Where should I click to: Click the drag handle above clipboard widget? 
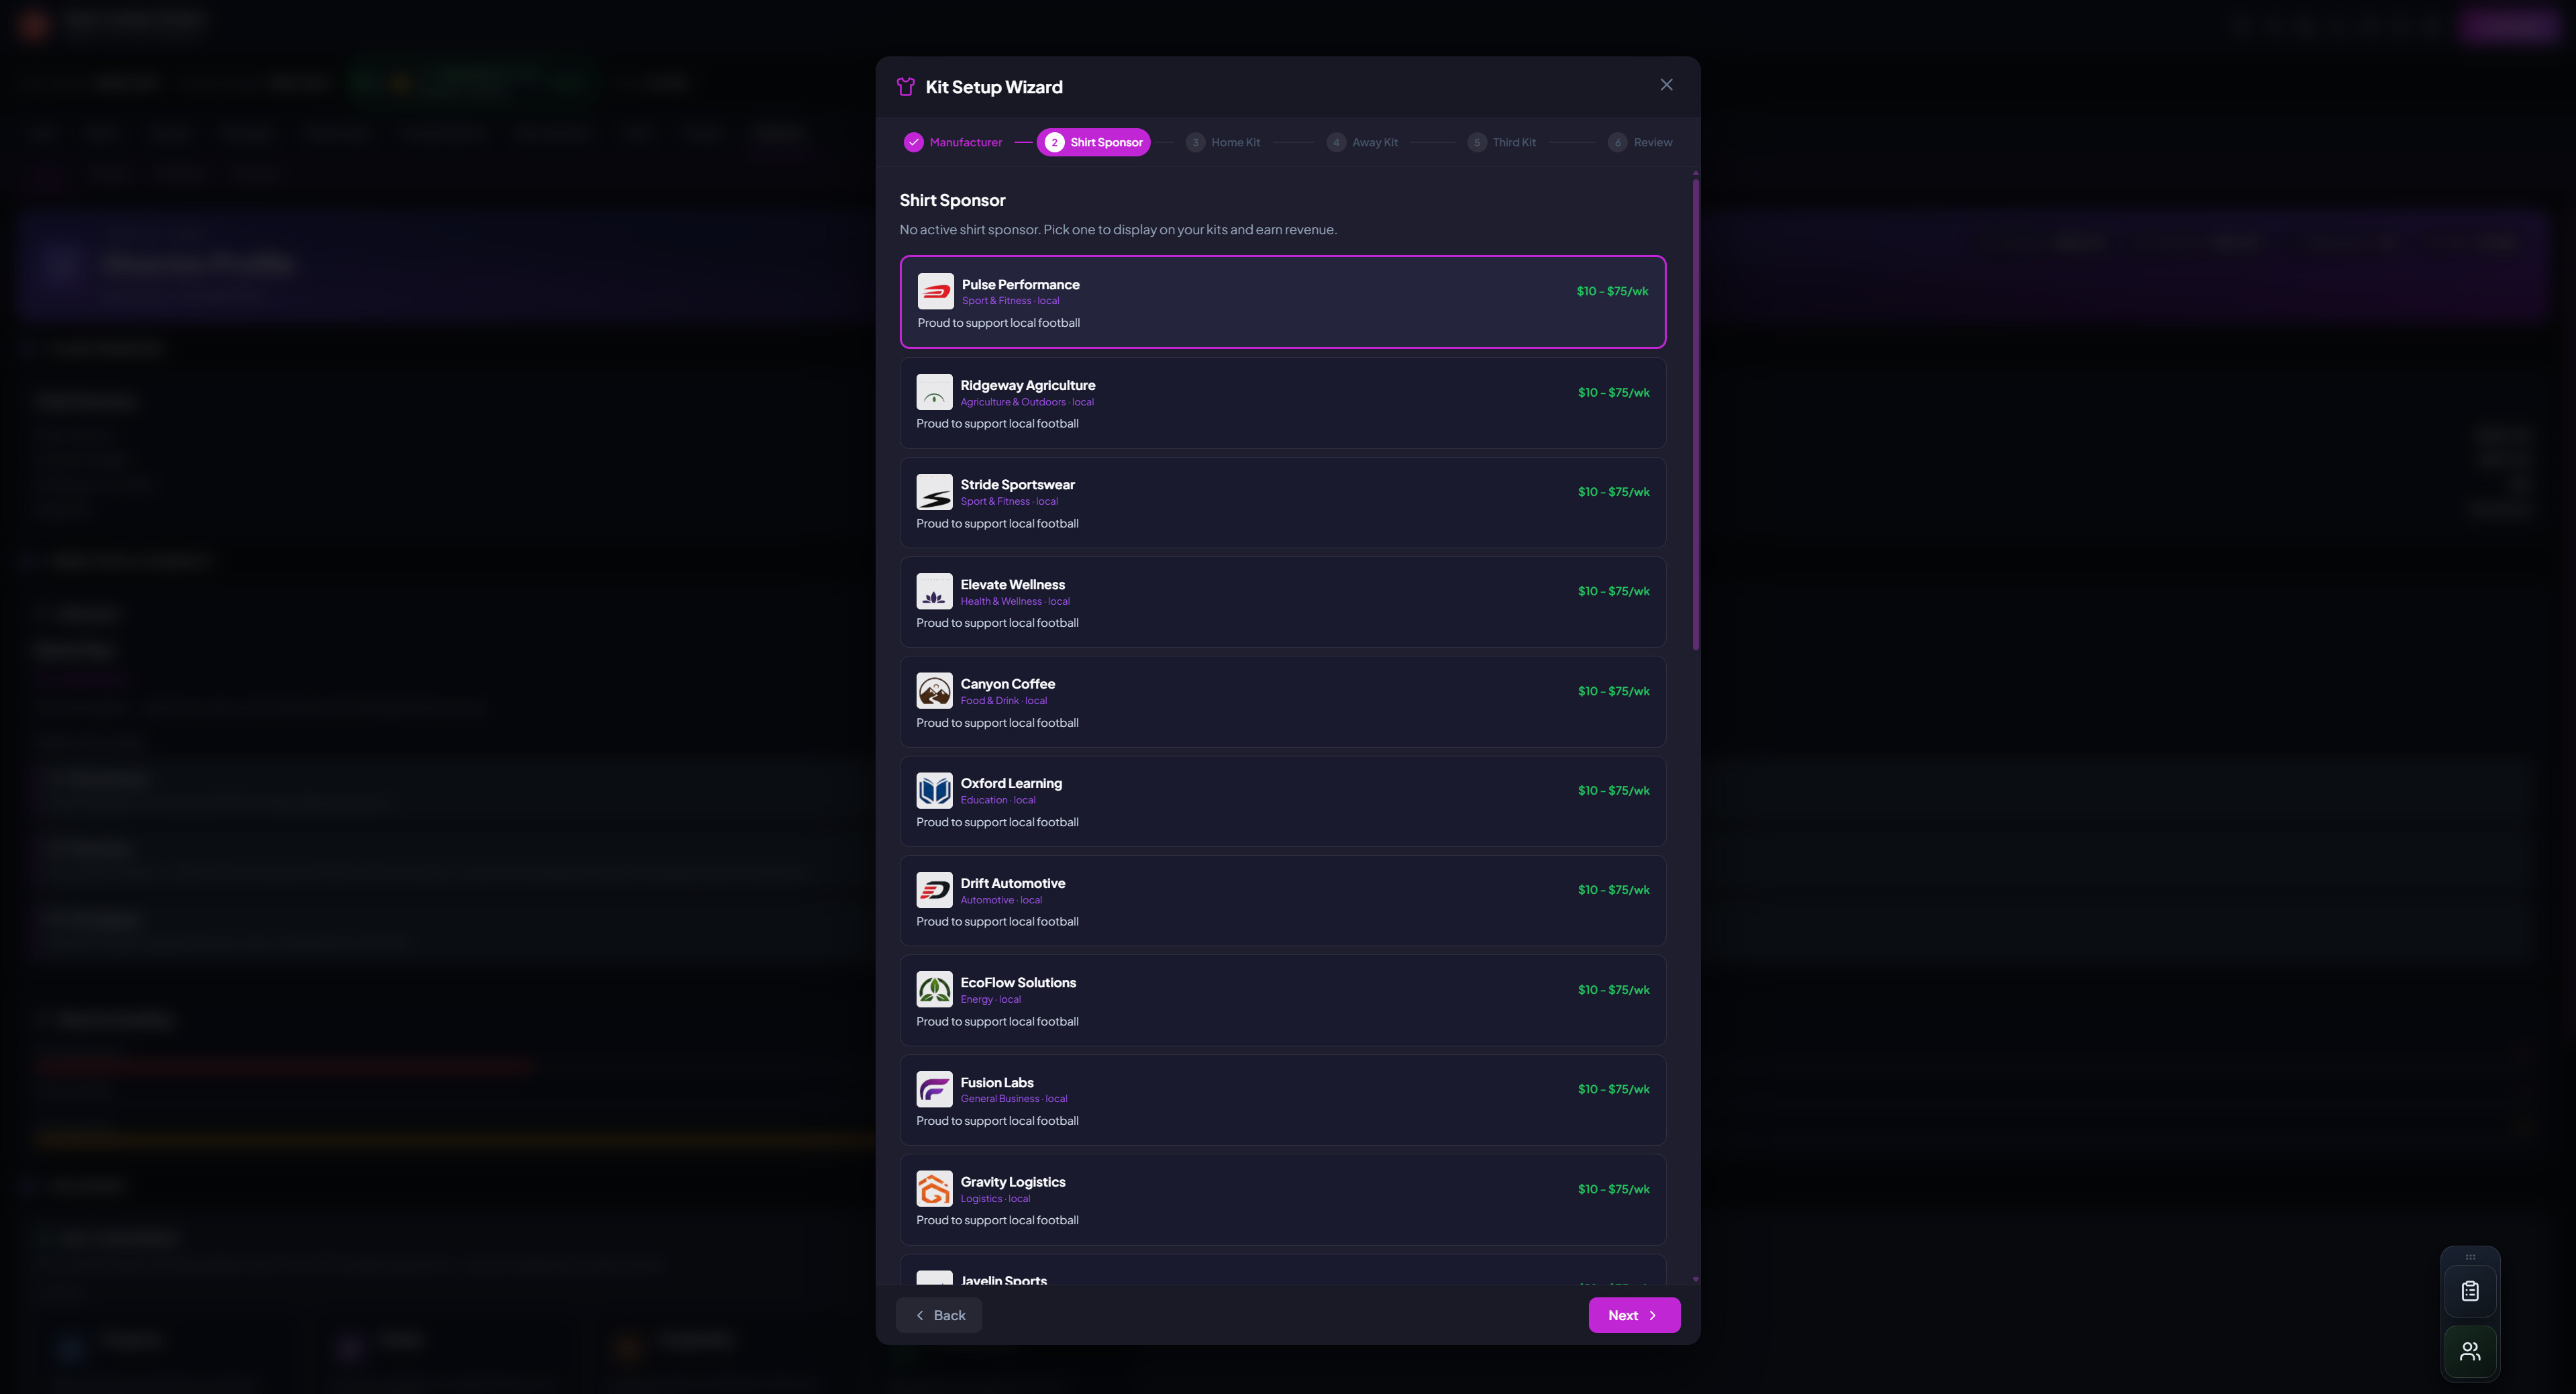(x=2469, y=1257)
